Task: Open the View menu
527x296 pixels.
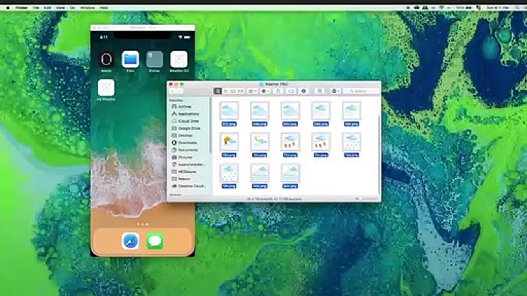Action: [x=60, y=7]
